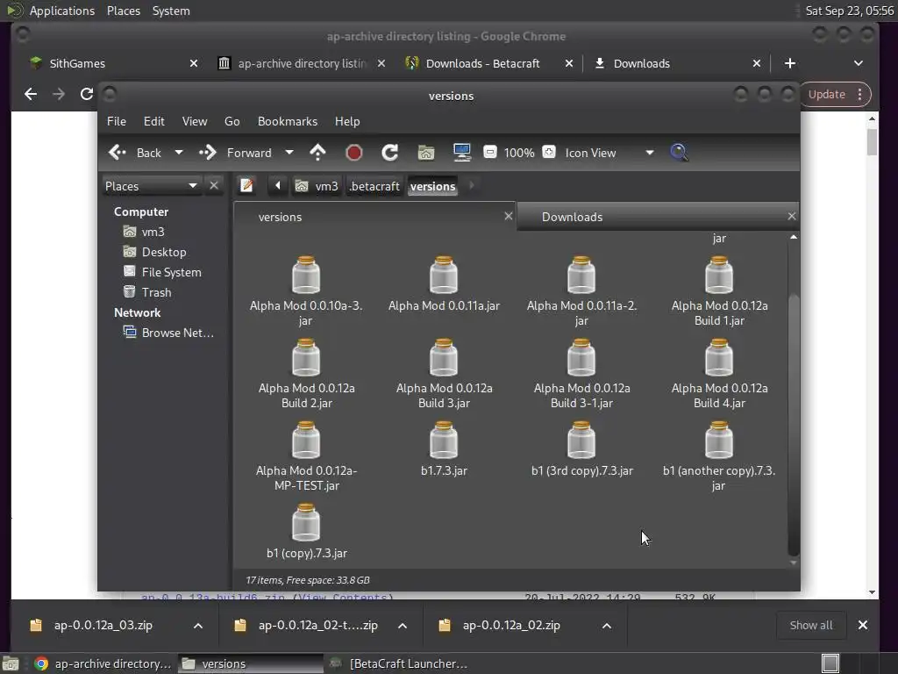Select b1 (3rd copy).7.3.jar file
Screen dimensions: 898x674
coord(581,449)
